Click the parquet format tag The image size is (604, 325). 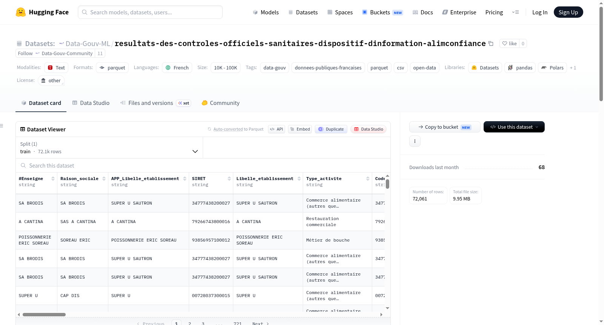(x=112, y=68)
